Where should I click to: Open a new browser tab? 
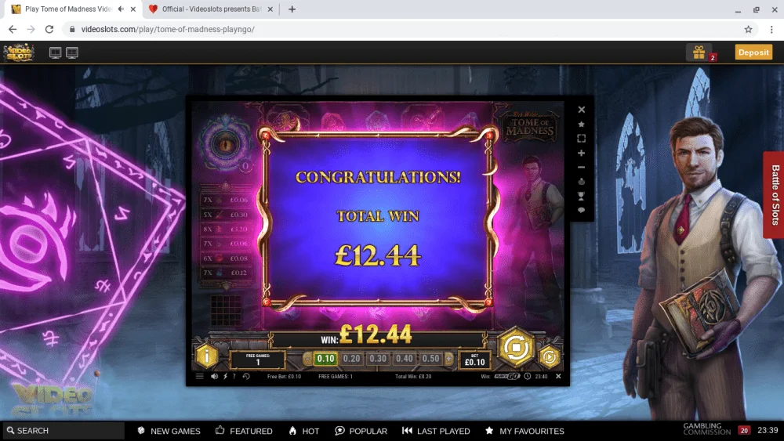292,9
